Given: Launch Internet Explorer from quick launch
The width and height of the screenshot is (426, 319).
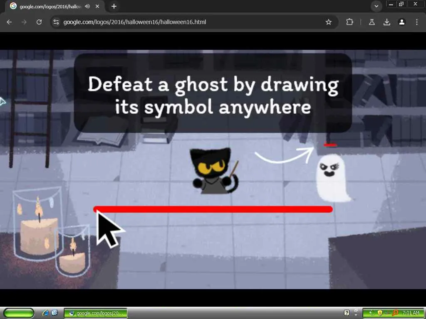Looking at the screenshot, I should point(46,313).
